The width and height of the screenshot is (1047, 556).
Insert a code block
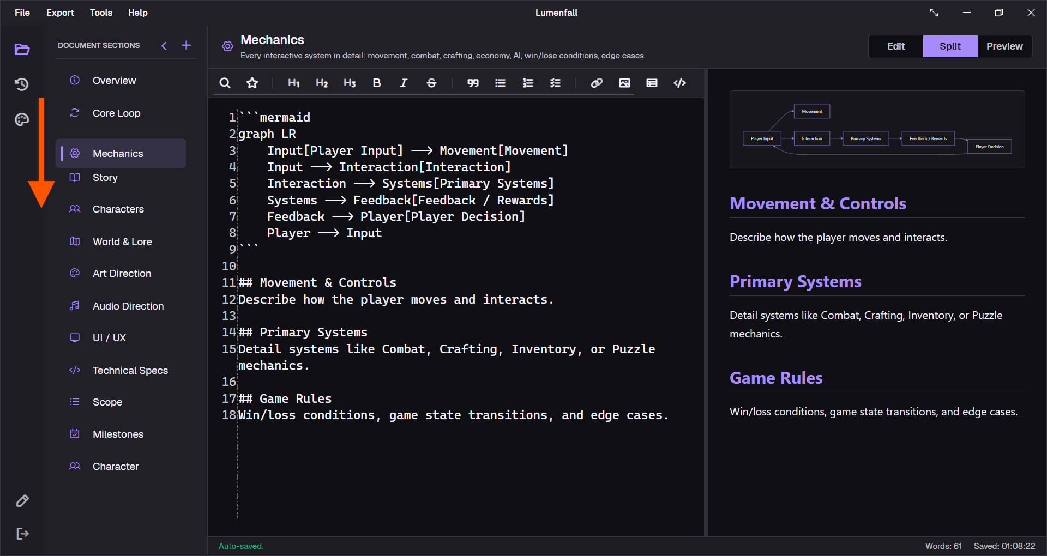679,83
